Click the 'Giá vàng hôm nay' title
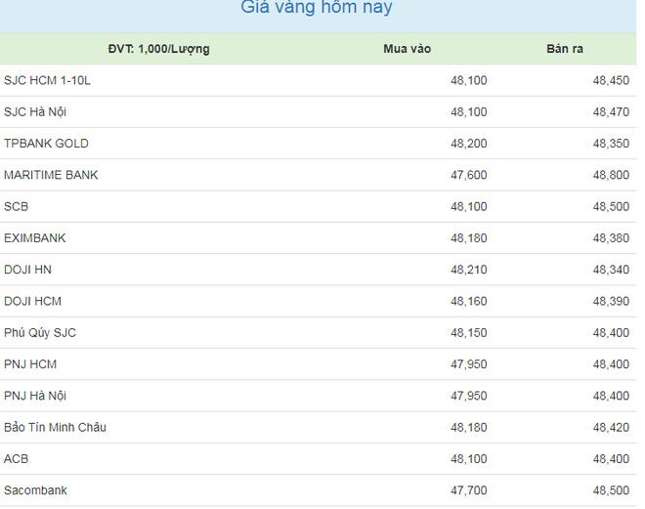 317,7
